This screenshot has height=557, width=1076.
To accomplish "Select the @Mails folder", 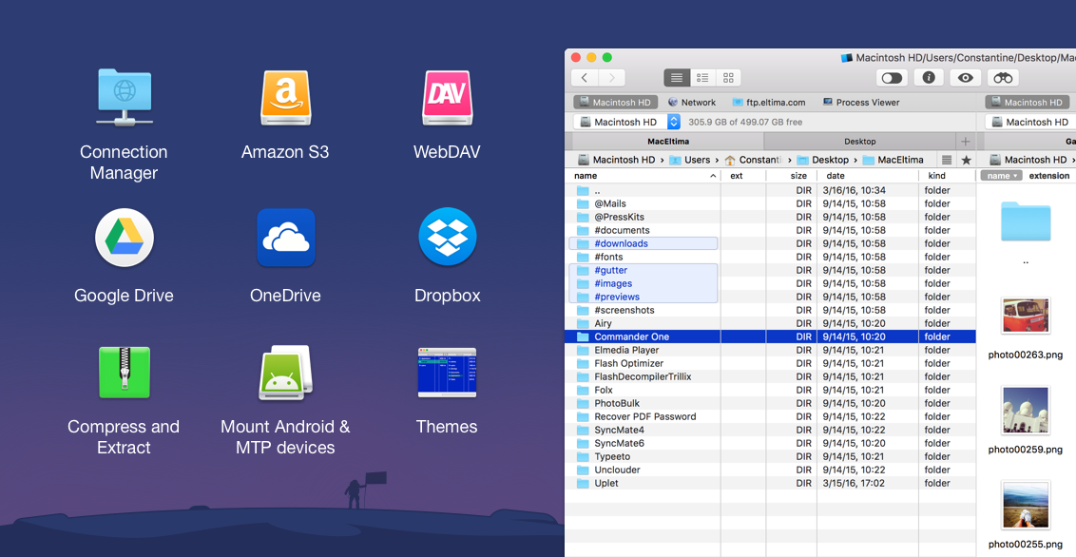I will (770, 203).
